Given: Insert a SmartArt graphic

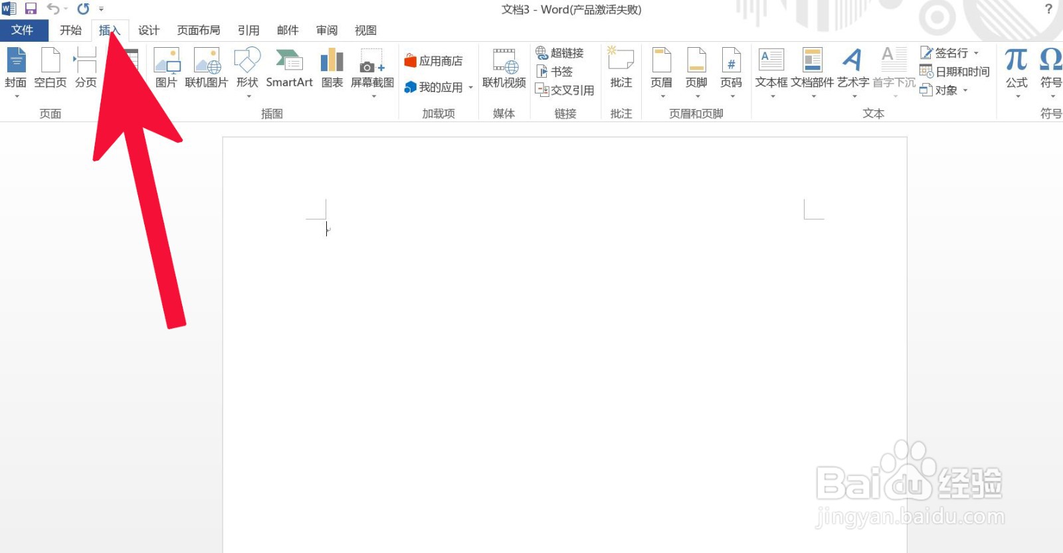Looking at the screenshot, I should click(x=289, y=67).
